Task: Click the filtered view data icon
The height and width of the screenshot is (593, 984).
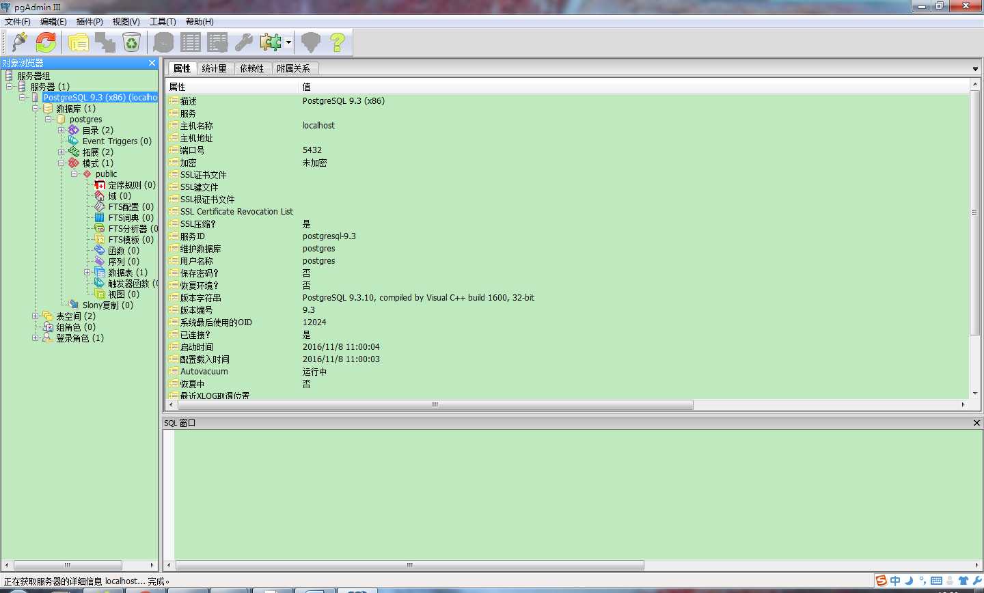Action: point(217,42)
